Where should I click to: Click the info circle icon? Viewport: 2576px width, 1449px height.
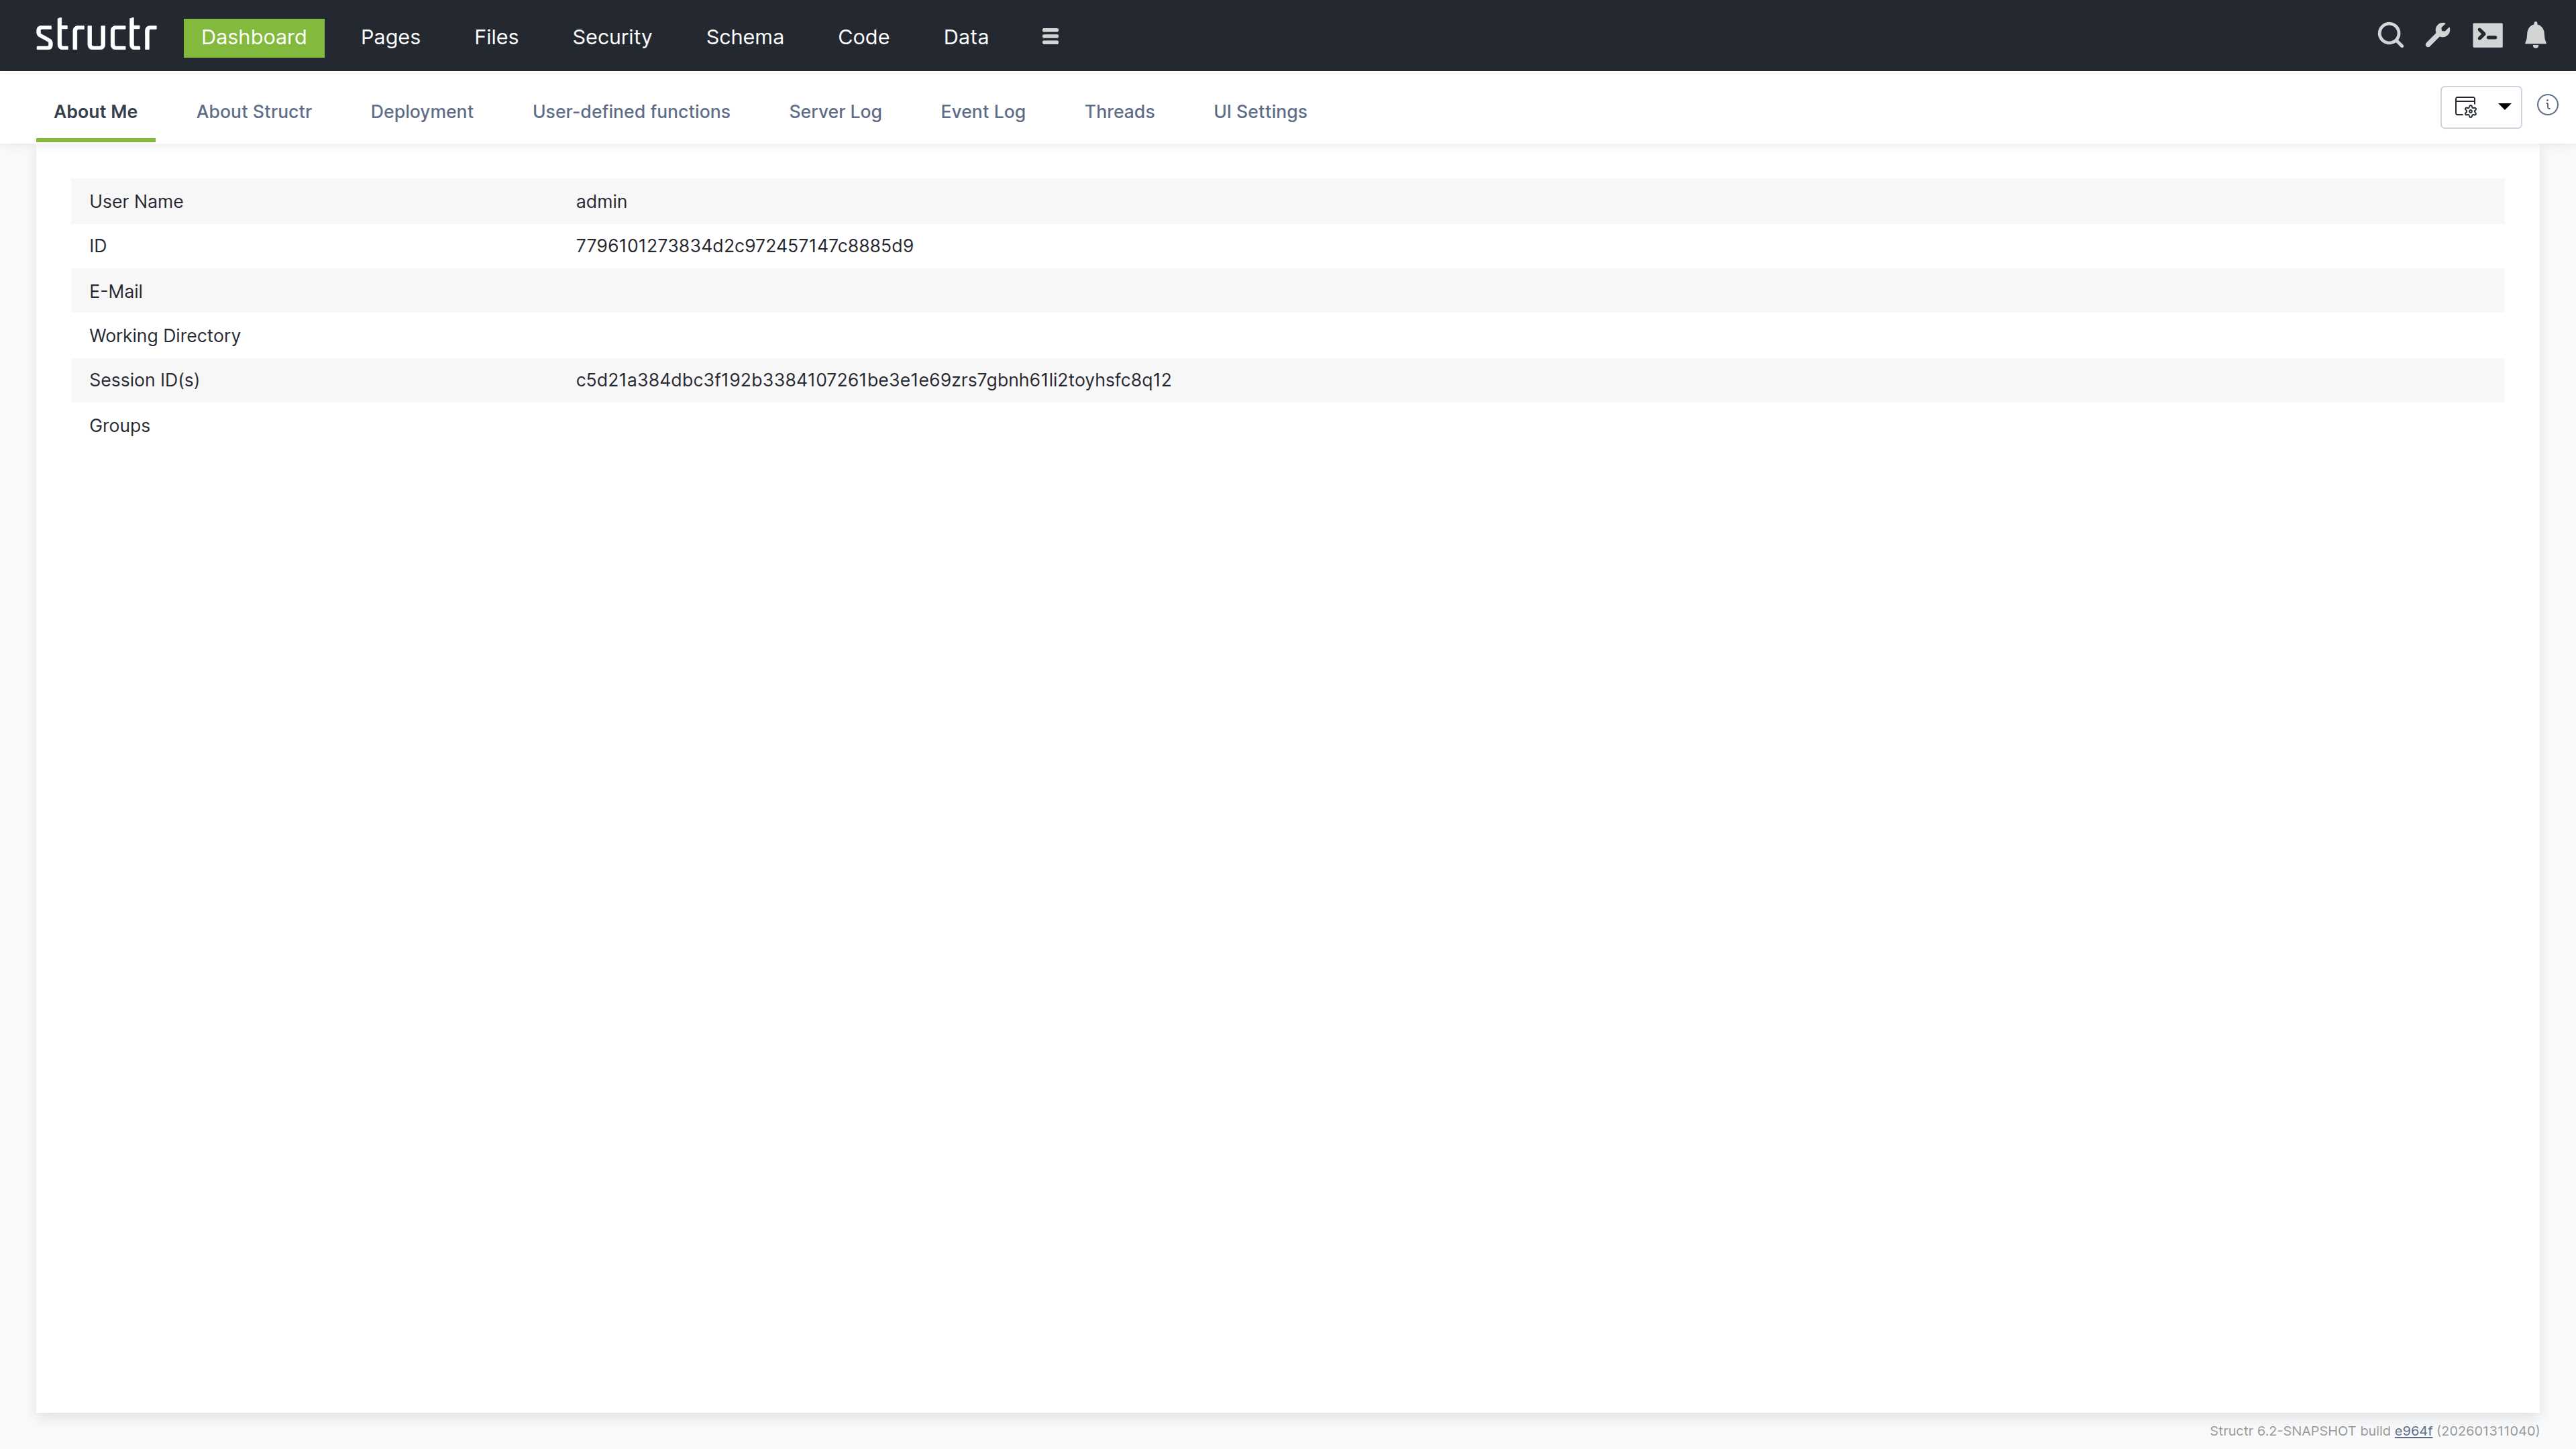(x=2547, y=106)
